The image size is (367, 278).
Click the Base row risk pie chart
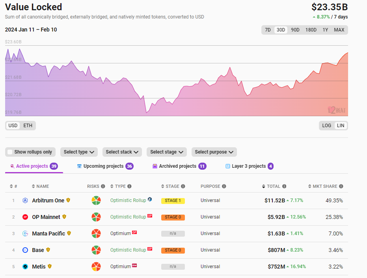click(96, 250)
